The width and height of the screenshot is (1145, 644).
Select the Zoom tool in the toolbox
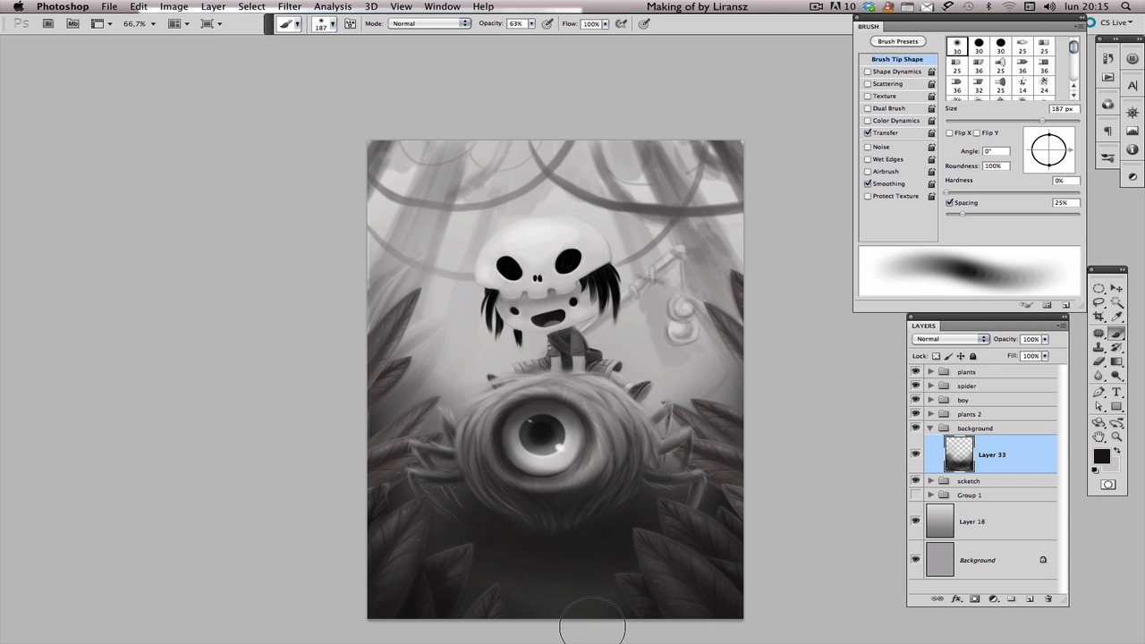1116,436
